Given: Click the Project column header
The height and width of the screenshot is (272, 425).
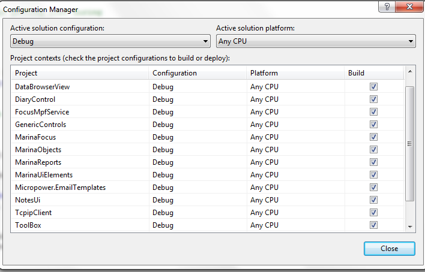Looking at the screenshot, I should [x=80, y=73].
